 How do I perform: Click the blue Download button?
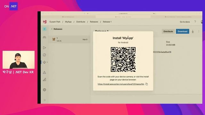(x=182, y=31)
